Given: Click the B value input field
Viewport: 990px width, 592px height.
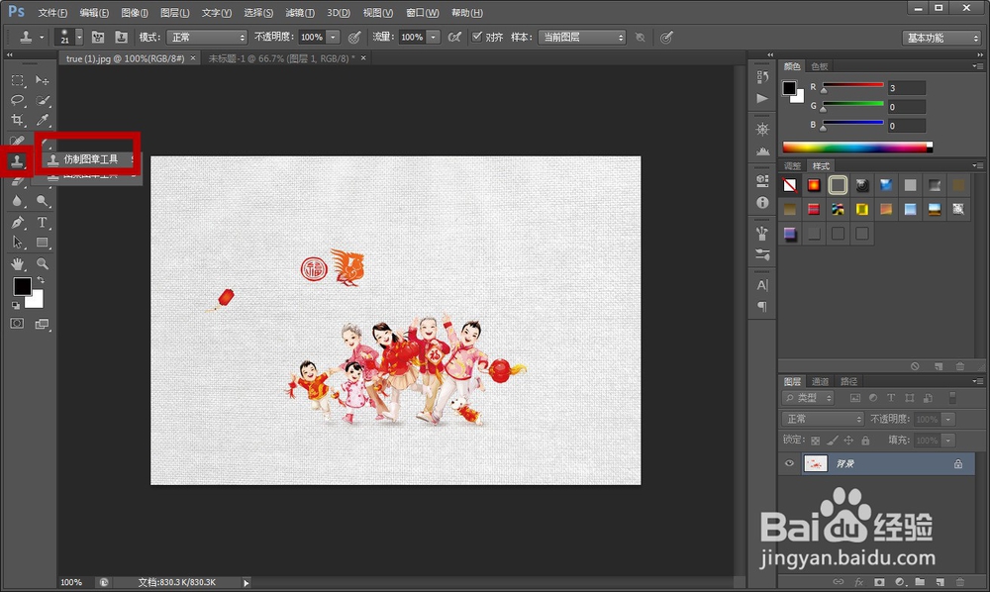Looking at the screenshot, I should click(906, 126).
